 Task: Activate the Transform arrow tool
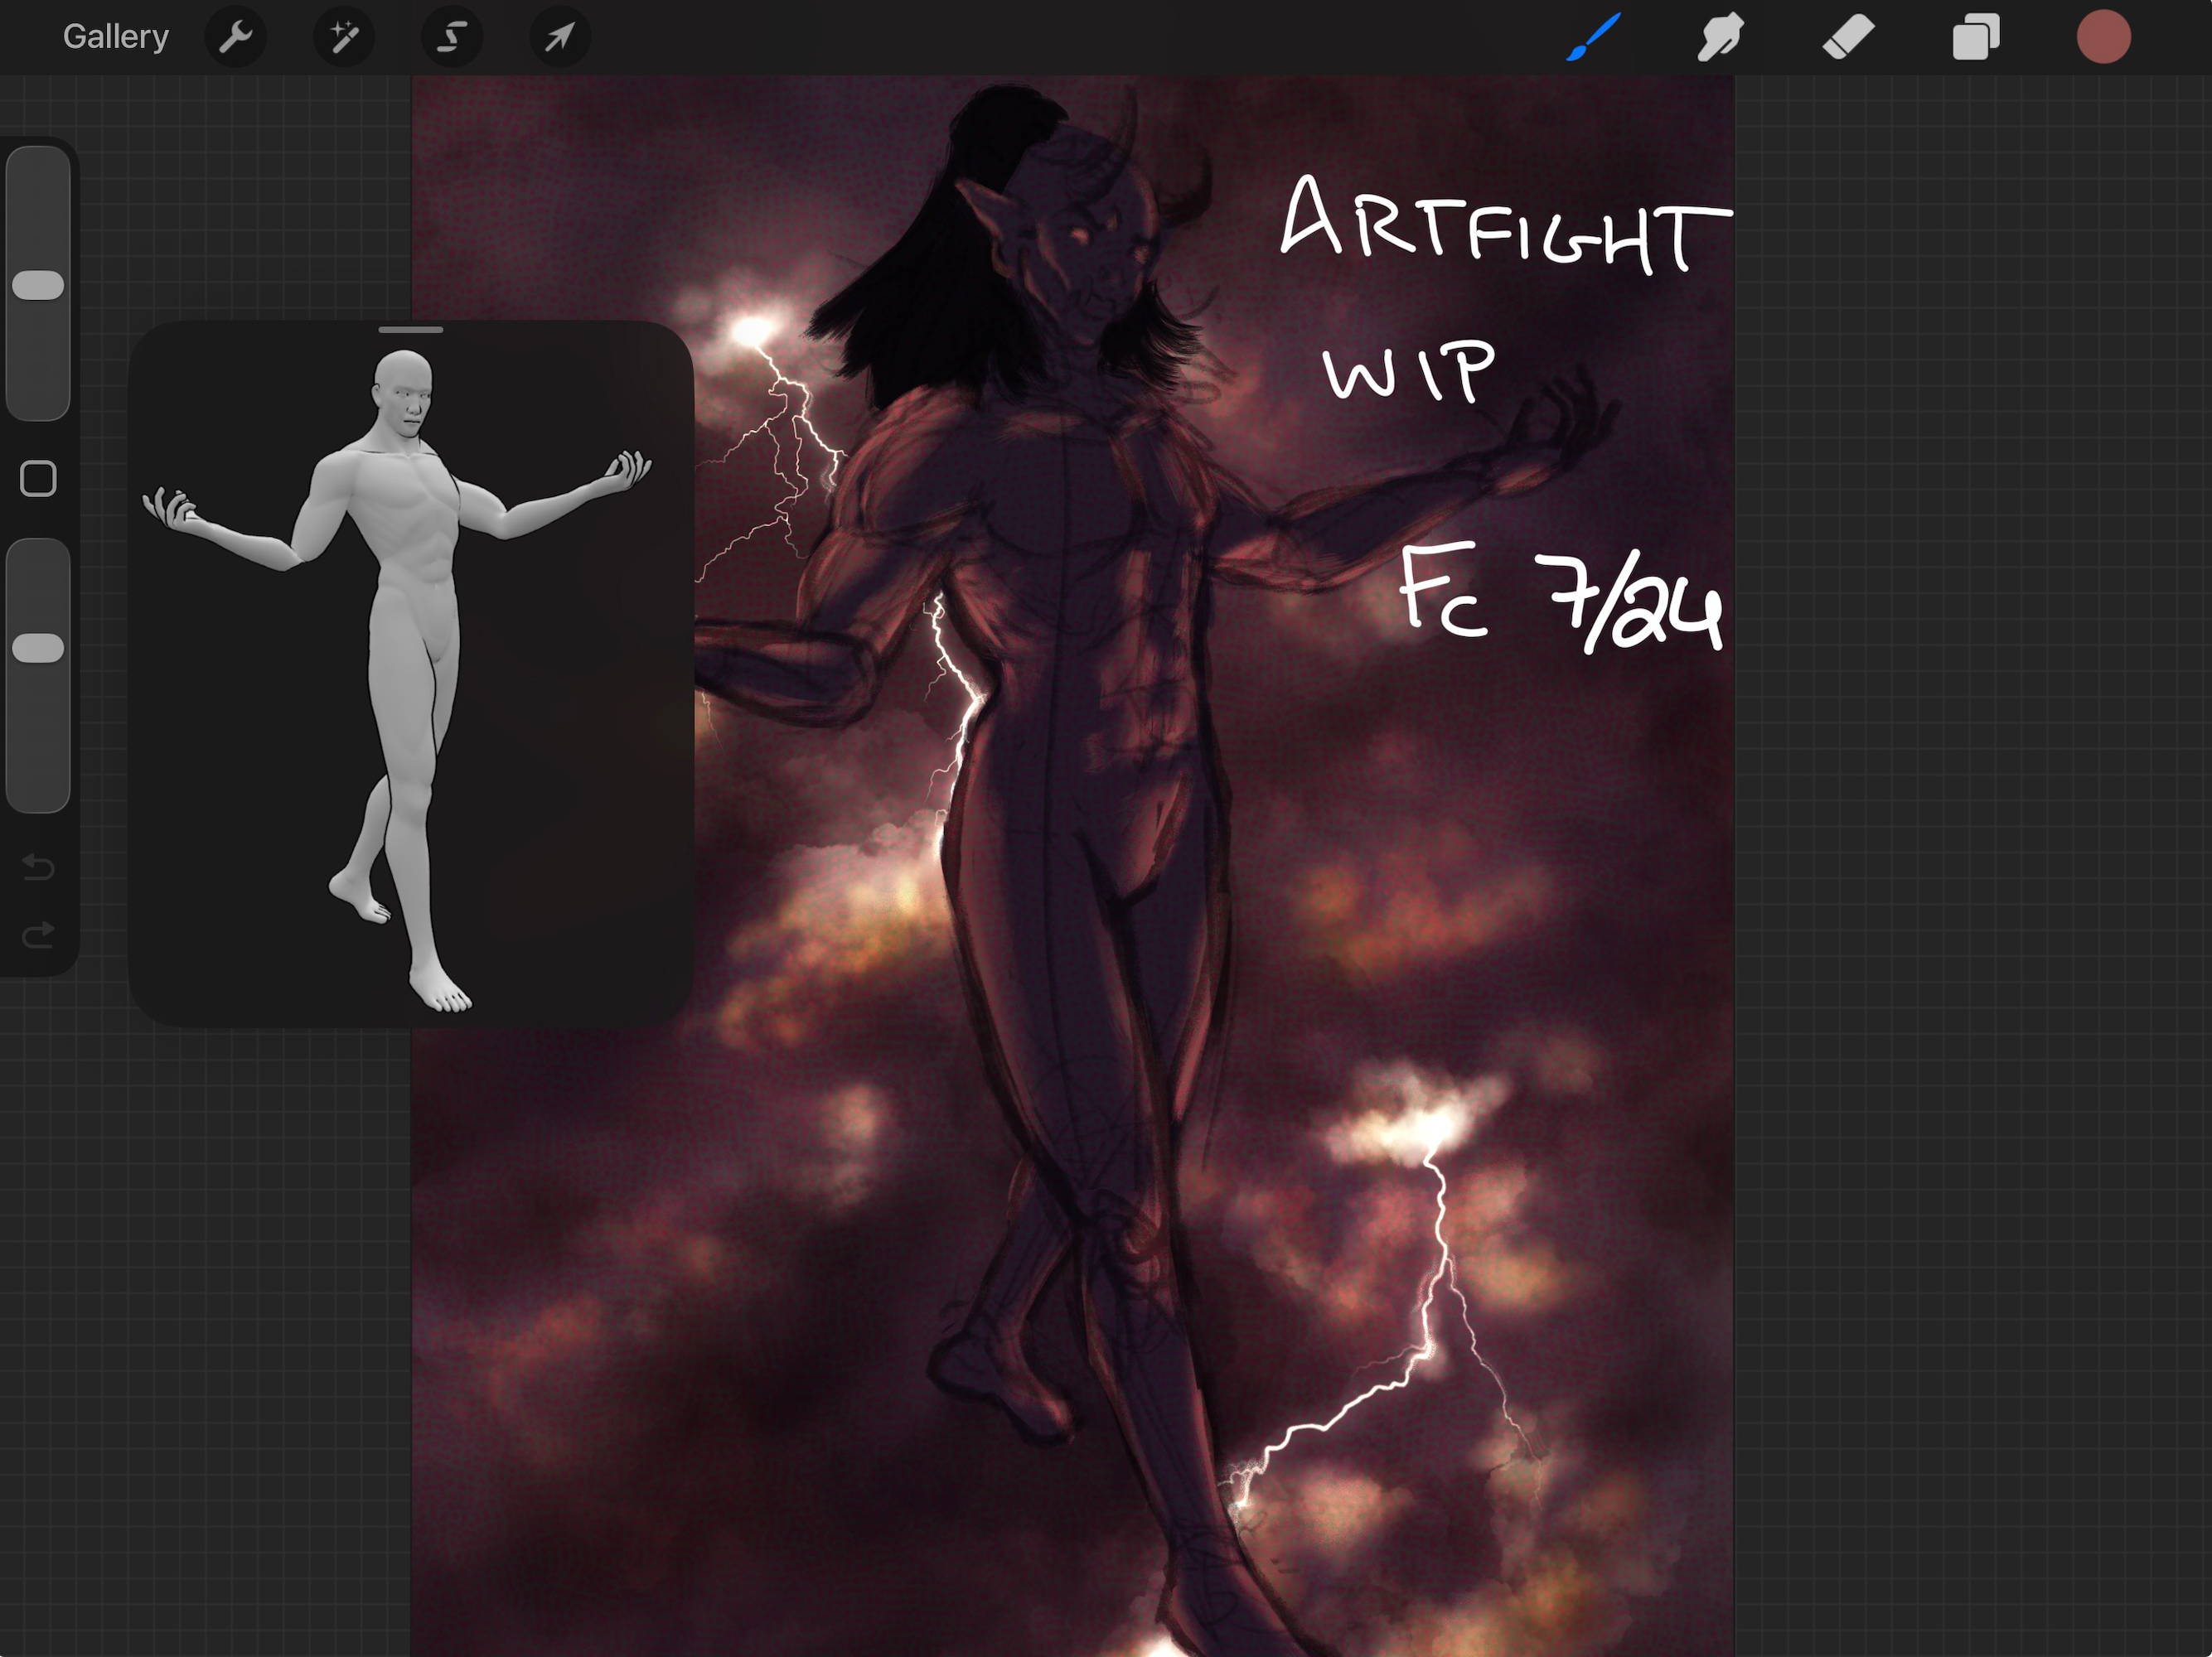pyautogui.click(x=560, y=37)
